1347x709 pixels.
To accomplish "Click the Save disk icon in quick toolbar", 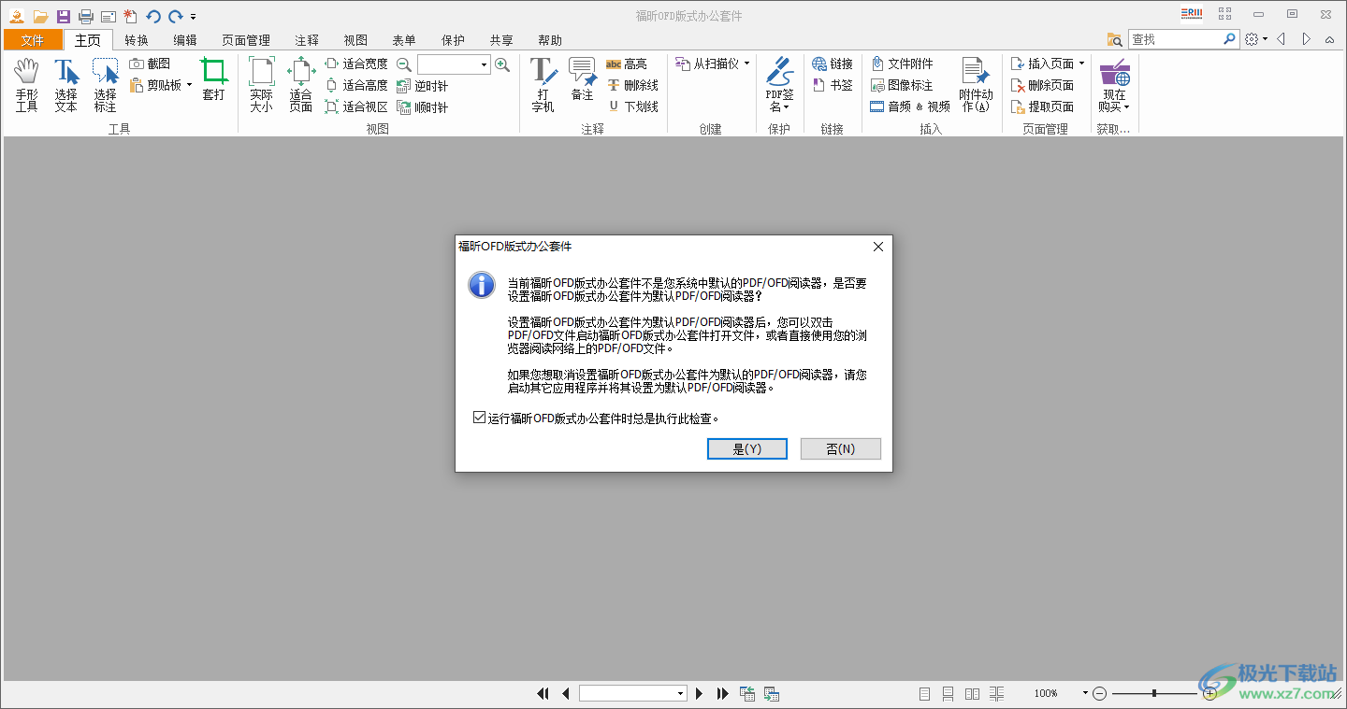I will tap(64, 16).
